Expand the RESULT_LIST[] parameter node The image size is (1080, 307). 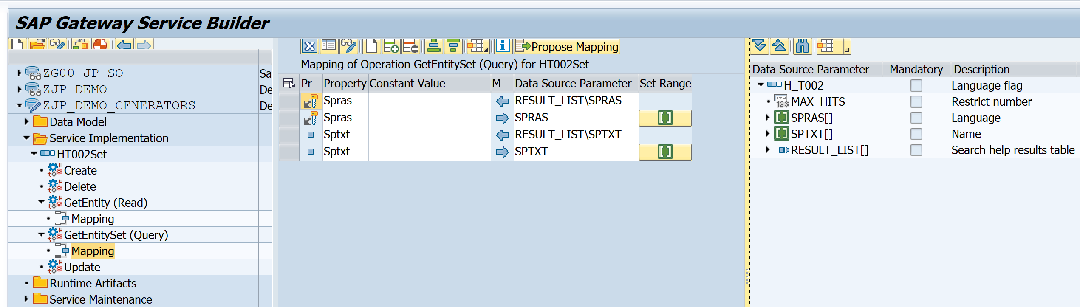click(x=768, y=150)
